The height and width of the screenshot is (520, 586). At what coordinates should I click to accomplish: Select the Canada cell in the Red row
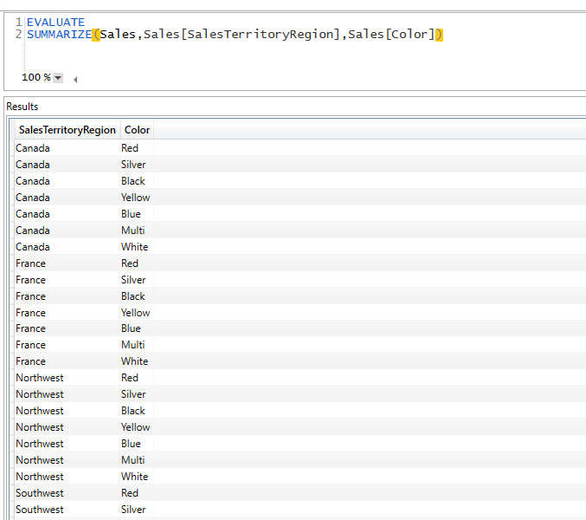coord(68,148)
